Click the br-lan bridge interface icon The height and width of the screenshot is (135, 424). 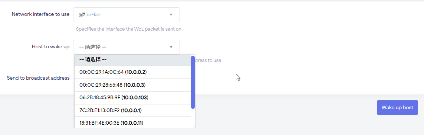point(82,14)
